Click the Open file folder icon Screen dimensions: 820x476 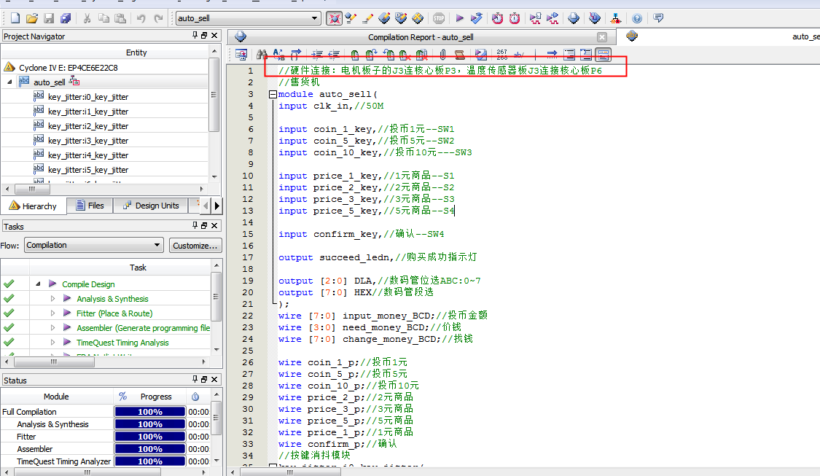[x=31, y=18]
